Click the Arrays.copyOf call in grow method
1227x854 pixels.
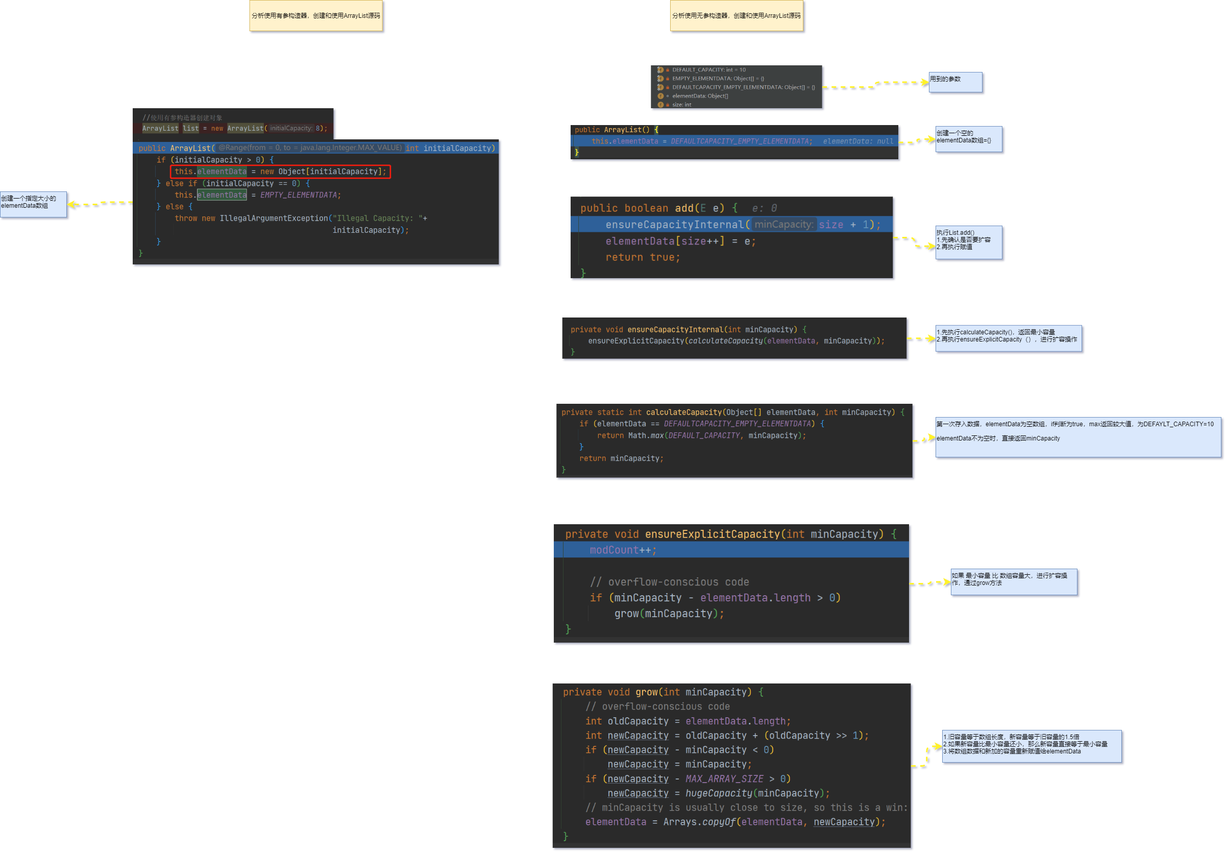click(699, 822)
